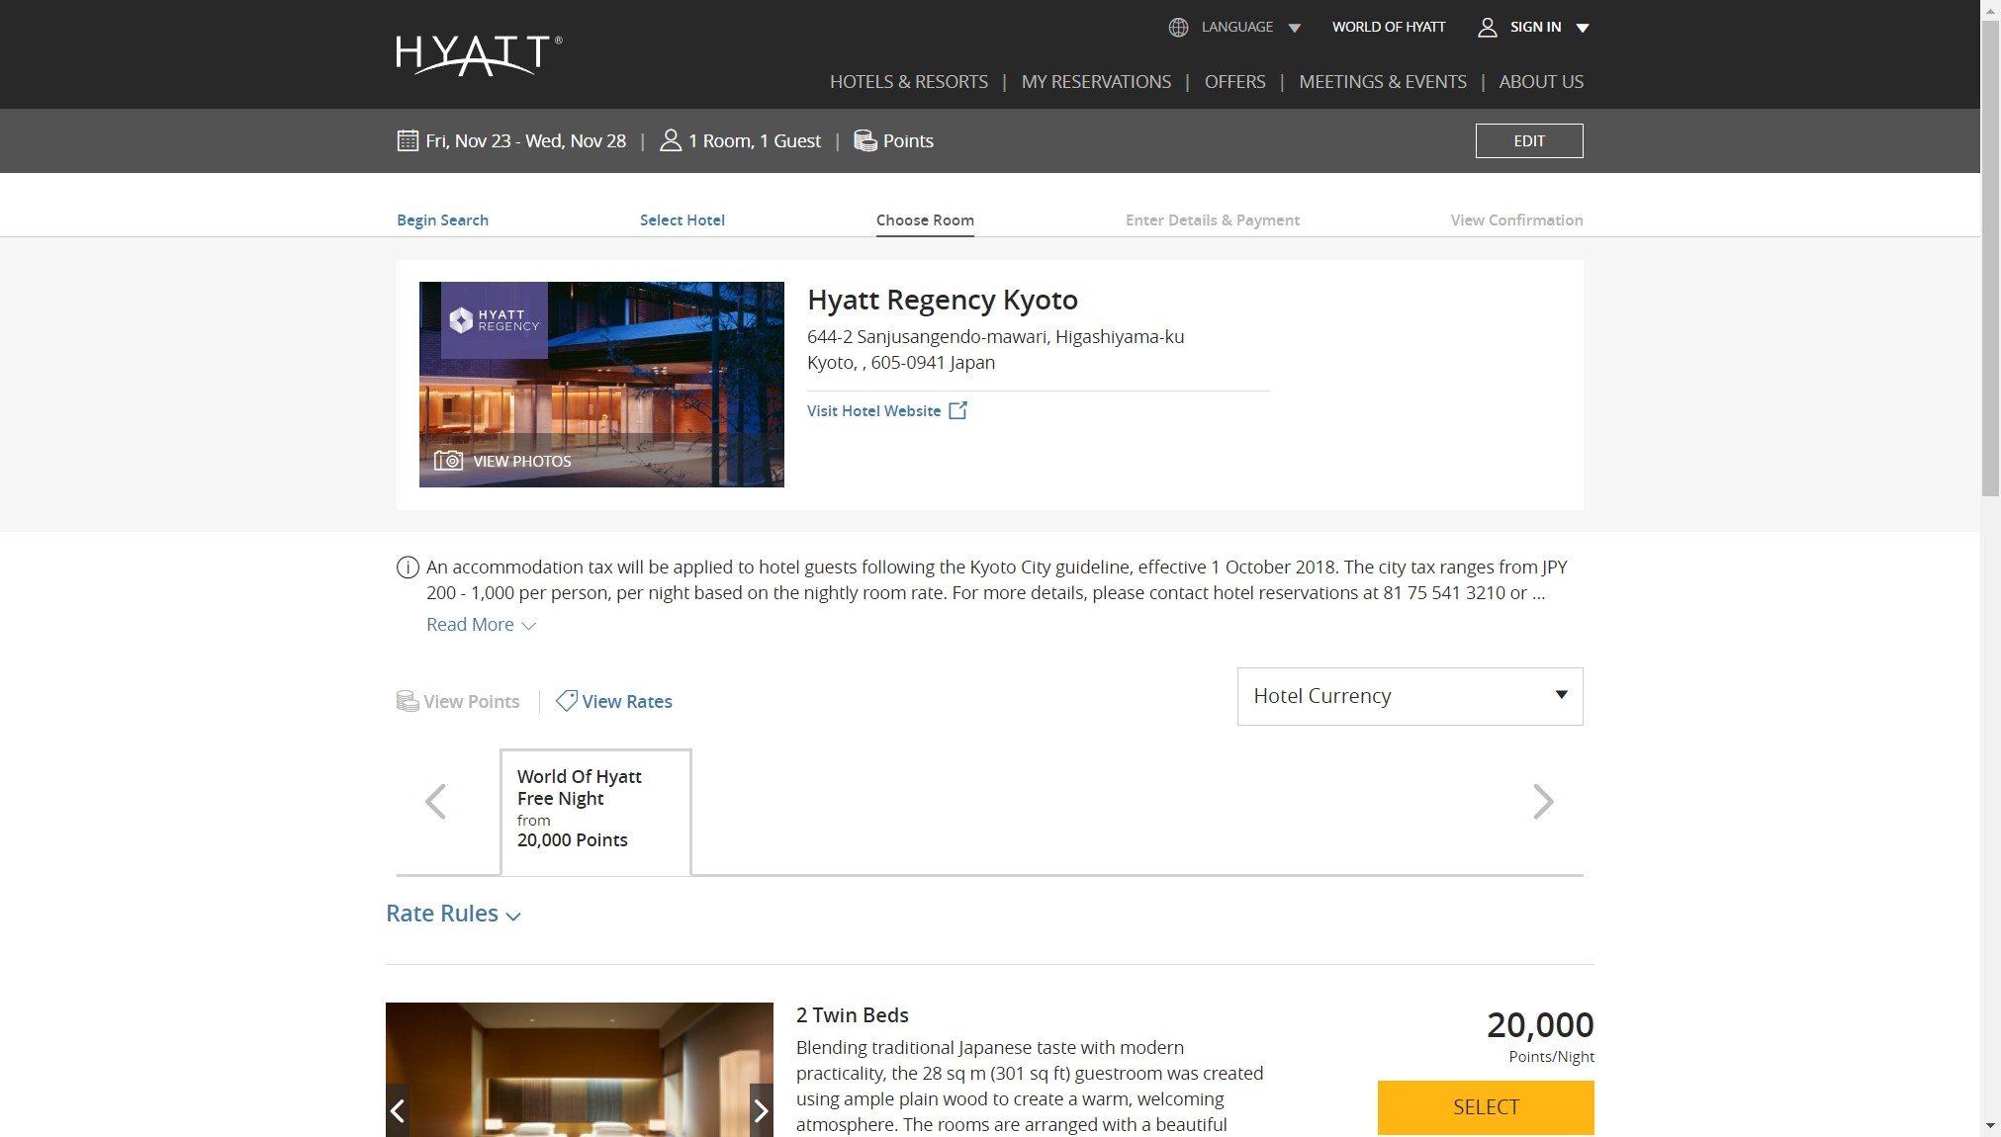Click the page vertical scrollbar thumb
Viewport: 2001px width, 1137px height.
(x=1990, y=257)
